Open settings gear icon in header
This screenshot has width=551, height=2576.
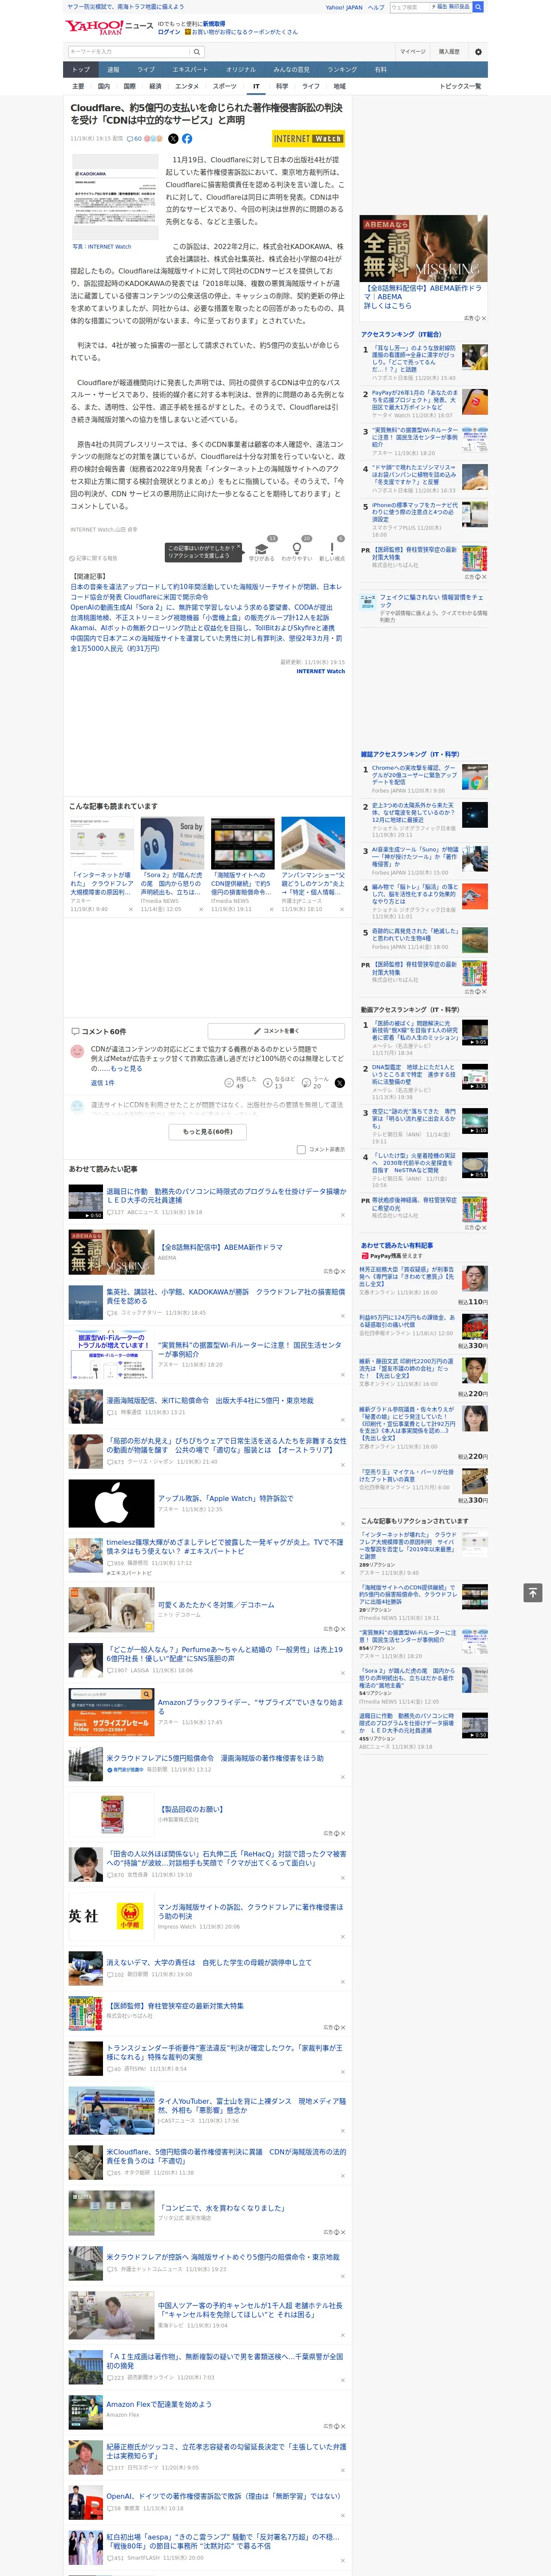click(478, 52)
